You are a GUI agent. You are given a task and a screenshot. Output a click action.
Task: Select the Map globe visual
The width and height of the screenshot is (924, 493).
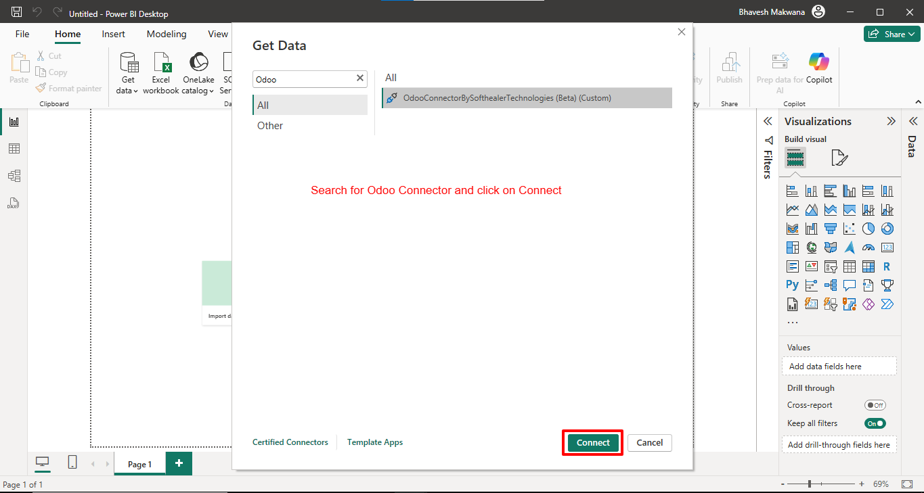tap(812, 248)
